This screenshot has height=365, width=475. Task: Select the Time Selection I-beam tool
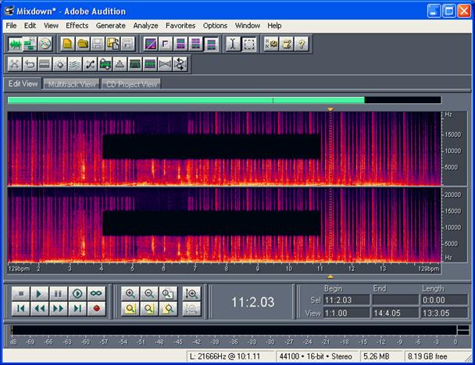(233, 44)
